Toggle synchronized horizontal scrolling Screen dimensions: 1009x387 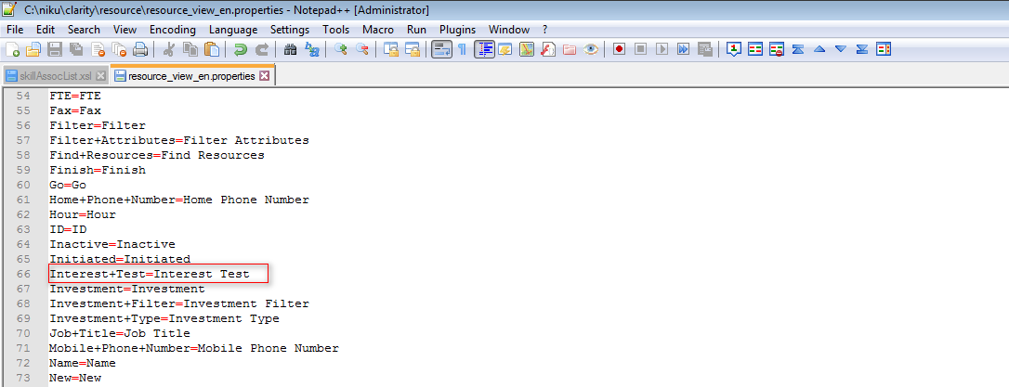[x=412, y=49]
